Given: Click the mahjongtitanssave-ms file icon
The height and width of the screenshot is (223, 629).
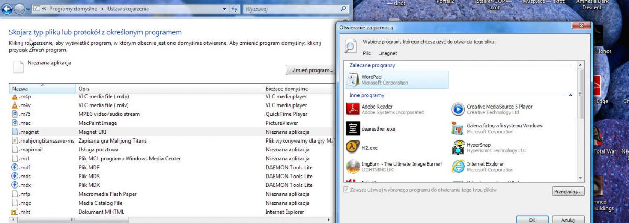Looking at the screenshot, I should click(x=15, y=141).
